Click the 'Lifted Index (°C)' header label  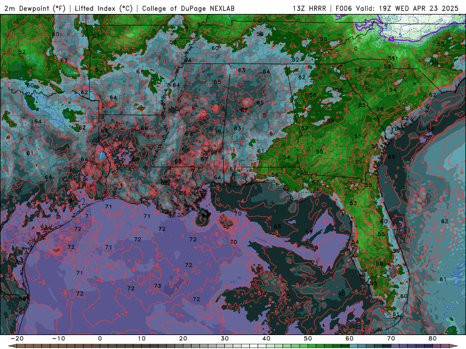[x=104, y=8]
